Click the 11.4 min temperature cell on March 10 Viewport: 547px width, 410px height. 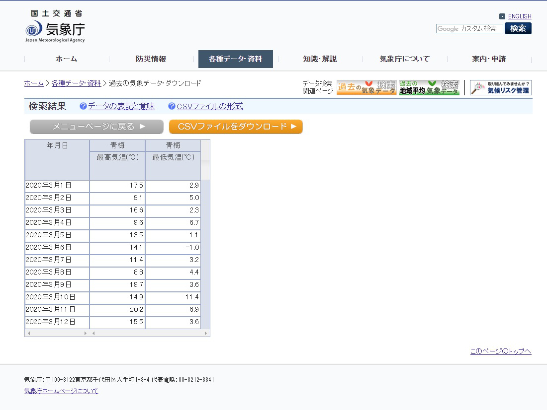(173, 297)
